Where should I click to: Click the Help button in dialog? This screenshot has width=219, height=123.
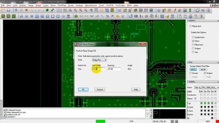[136, 90]
